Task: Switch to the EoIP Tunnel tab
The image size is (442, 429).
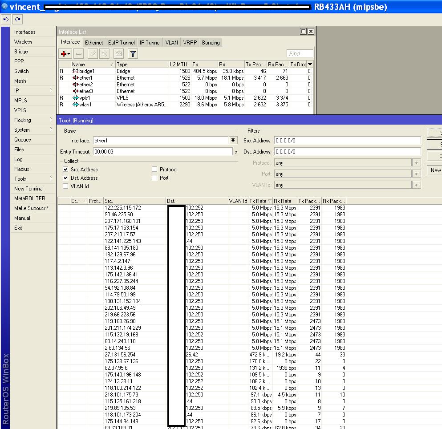Action: pyautogui.click(x=121, y=43)
